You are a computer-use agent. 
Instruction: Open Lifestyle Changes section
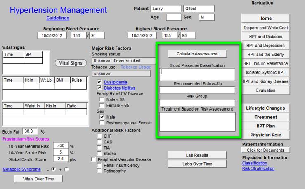(x=265, y=108)
